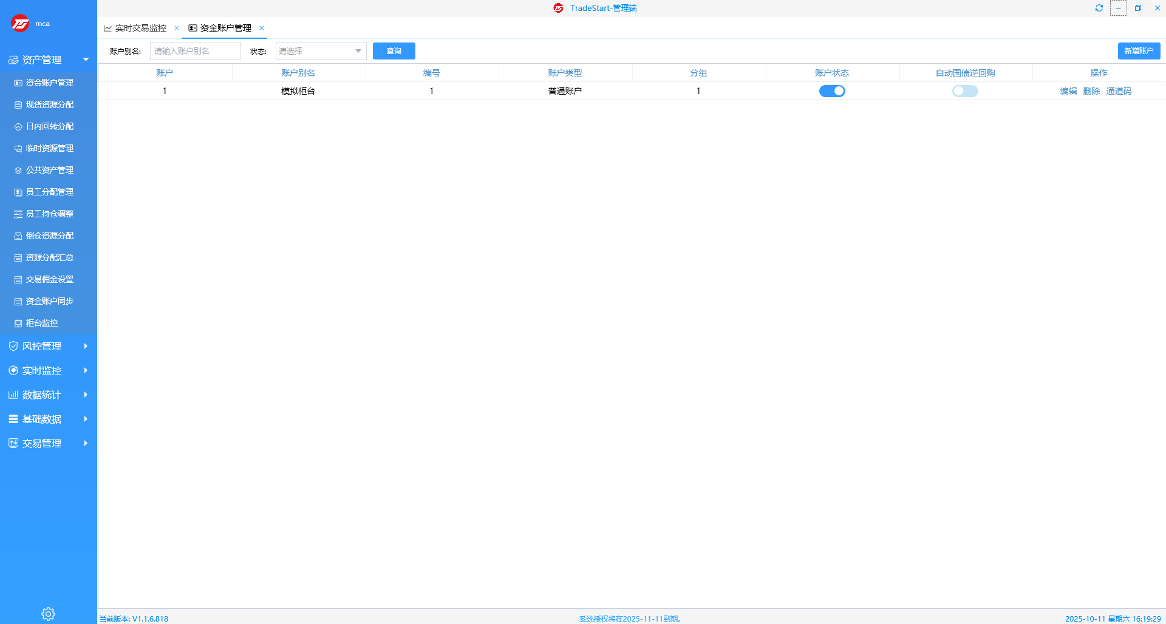Click 新增账户 button
The width and height of the screenshot is (1166, 624).
(1139, 51)
